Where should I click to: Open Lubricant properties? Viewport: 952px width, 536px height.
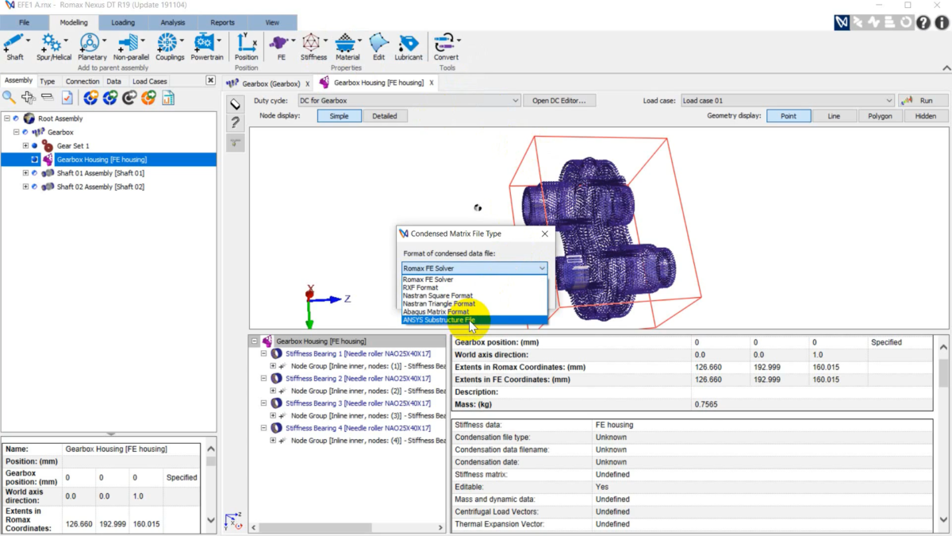point(409,47)
